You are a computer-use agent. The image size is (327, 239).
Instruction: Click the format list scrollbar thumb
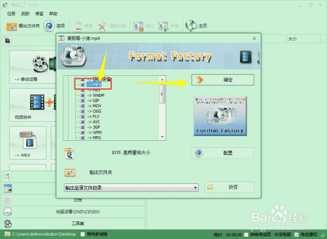(162, 94)
